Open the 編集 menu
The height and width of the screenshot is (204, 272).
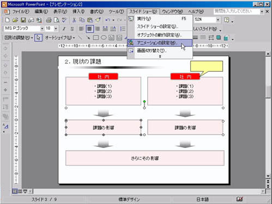coord(41,11)
